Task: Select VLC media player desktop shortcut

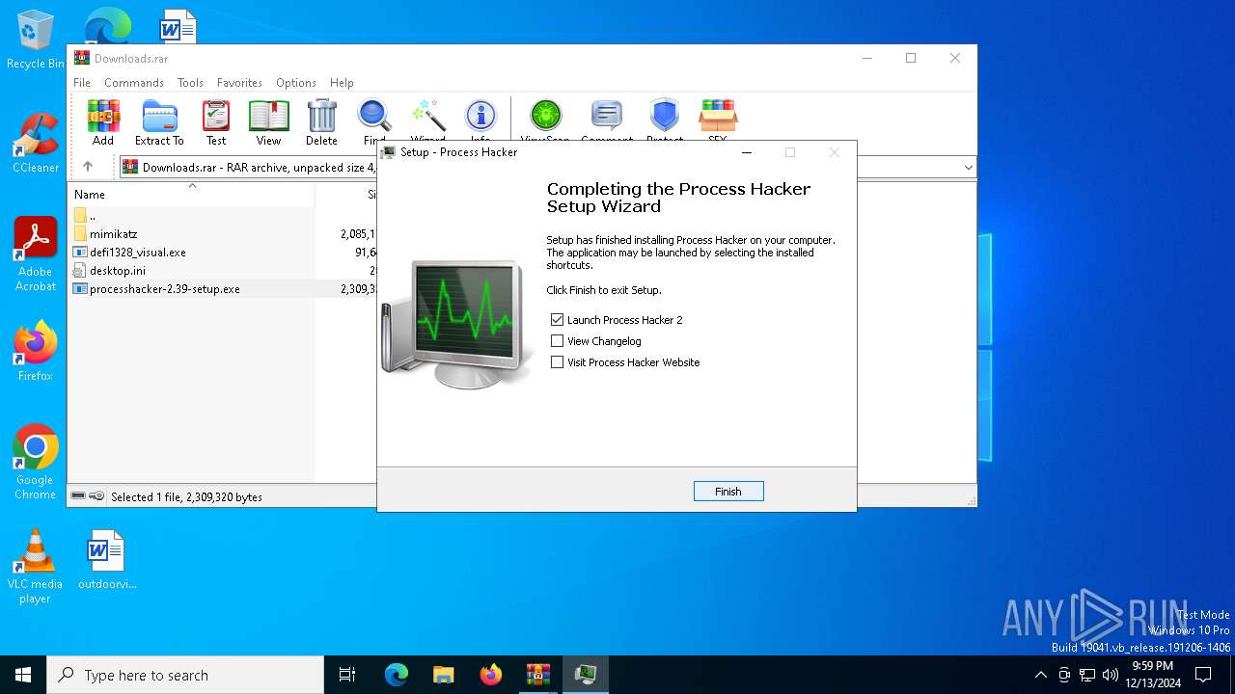Action: click(x=36, y=567)
